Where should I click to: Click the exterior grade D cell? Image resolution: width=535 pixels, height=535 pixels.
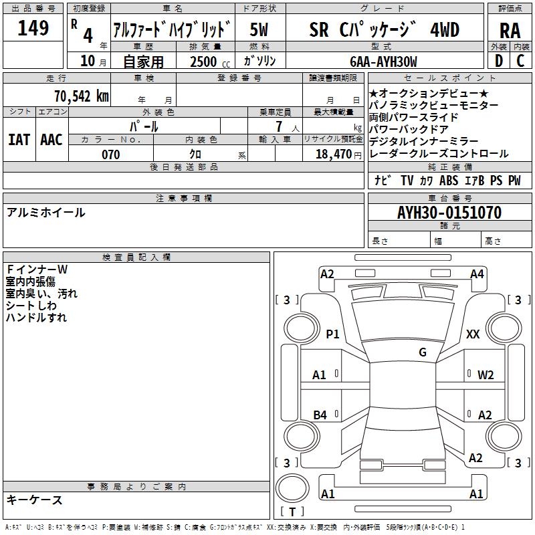pyautogui.click(x=498, y=61)
